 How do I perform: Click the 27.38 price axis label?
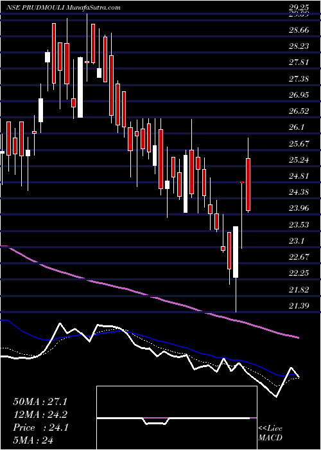[x=299, y=78]
